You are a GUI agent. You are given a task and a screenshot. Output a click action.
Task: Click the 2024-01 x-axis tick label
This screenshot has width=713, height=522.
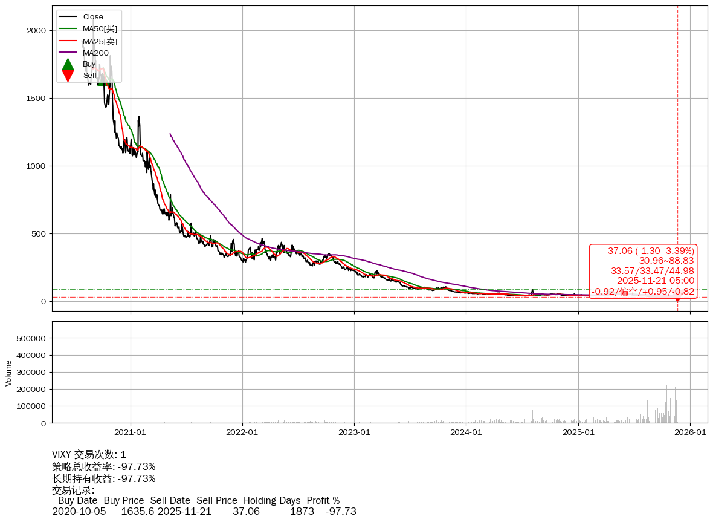coord(466,432)
